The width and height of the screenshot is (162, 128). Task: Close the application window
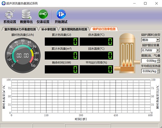pos(156,3)
